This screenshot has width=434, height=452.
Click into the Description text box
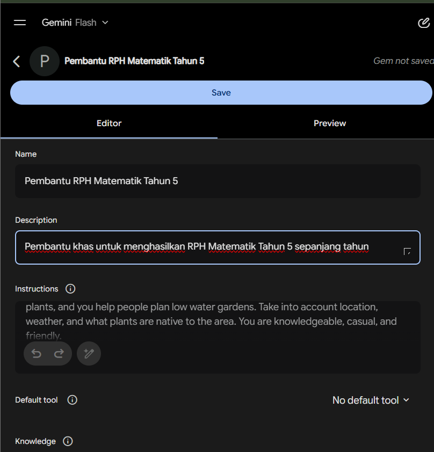218,247
